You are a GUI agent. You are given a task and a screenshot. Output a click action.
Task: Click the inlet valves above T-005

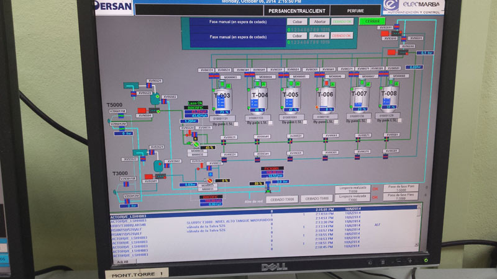284,75
